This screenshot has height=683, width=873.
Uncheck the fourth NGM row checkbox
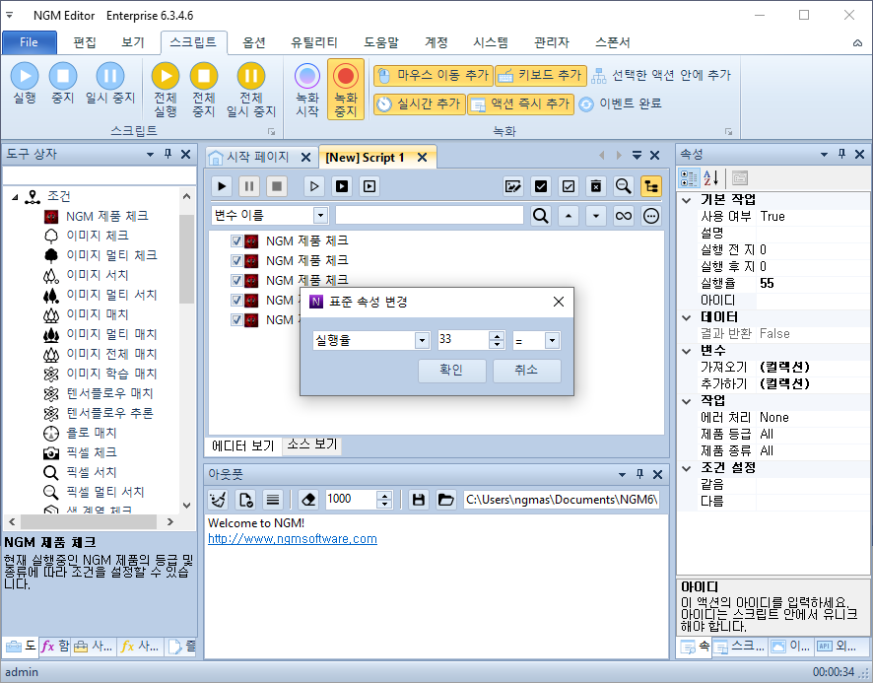[x=236, y=301]
